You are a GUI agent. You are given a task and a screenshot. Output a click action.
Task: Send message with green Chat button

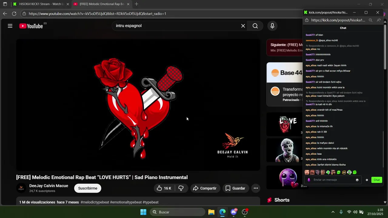tap(376, 180)
